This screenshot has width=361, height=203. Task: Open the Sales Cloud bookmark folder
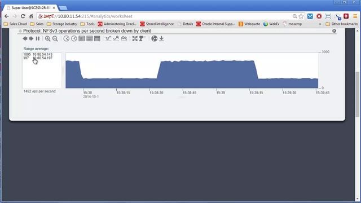coord(15,24)
